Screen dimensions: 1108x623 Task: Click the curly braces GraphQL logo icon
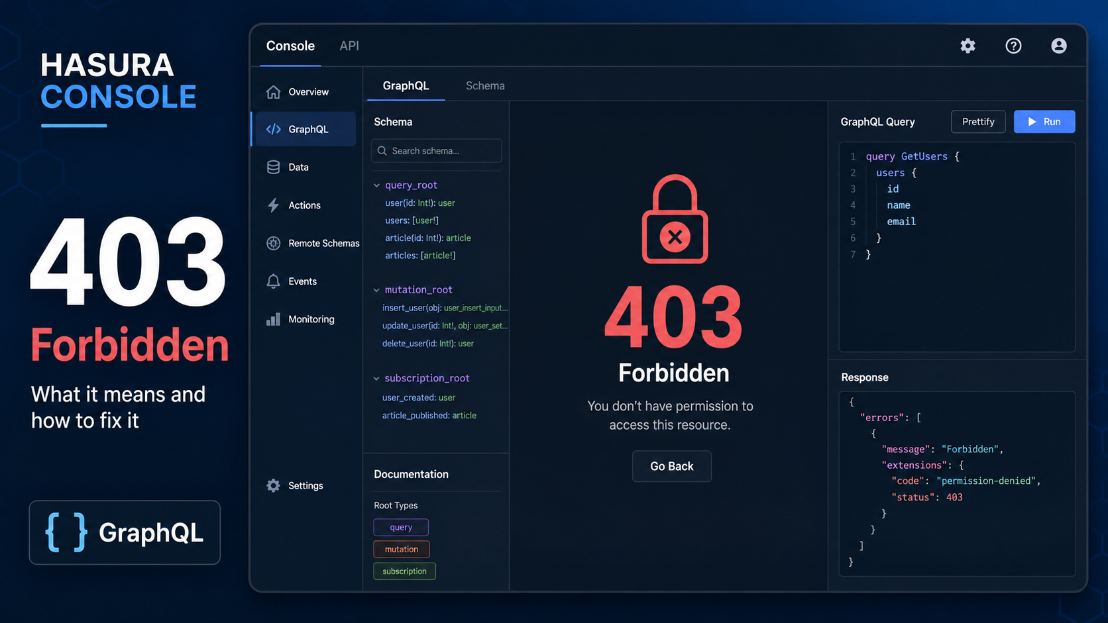pyautogui.click(x=66, y=532)
